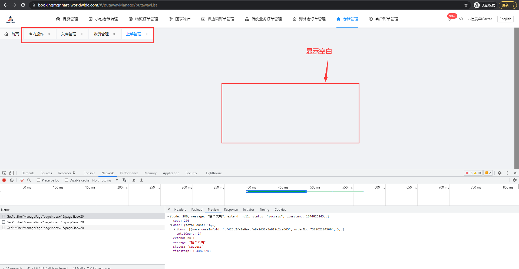
Task: Open the notification bell with 99+ badge
Action: (449, 19)
